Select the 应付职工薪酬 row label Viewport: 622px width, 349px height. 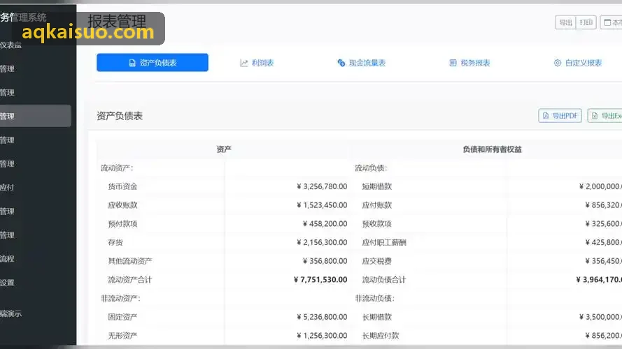pos(384,242)
